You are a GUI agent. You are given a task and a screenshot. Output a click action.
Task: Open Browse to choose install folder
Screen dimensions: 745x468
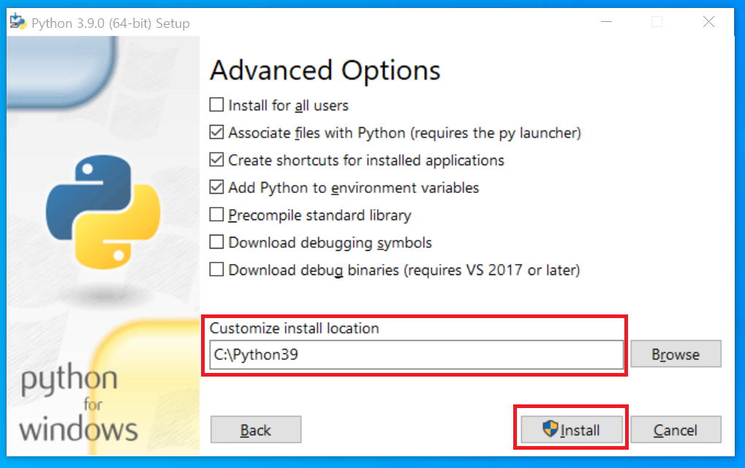[x=676, y=354]
